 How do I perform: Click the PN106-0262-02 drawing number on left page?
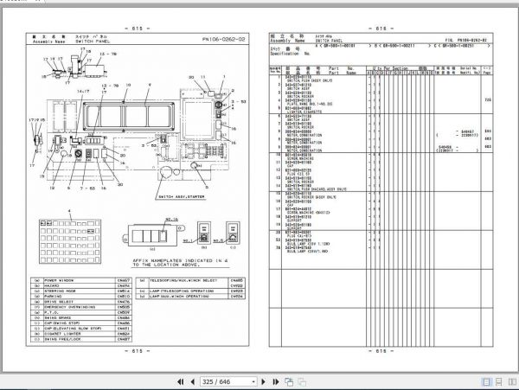[x=224, y=39]
